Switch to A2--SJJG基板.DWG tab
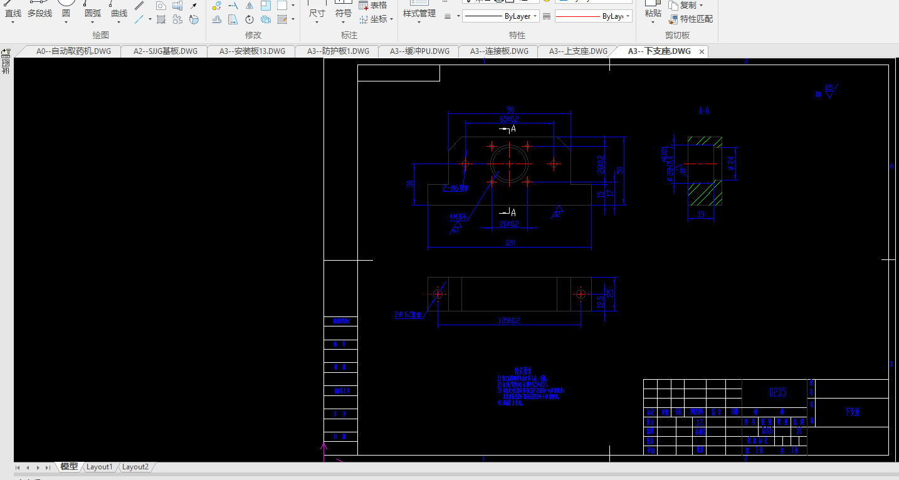899x480 pixels. tap(166, 51)
